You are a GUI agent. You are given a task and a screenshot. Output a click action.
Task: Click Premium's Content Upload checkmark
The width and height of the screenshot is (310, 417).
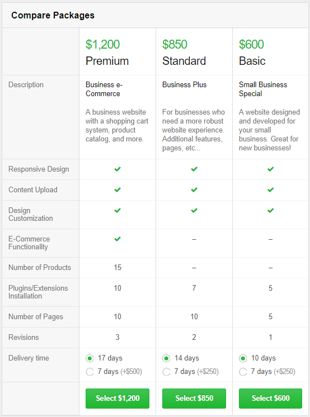(118, 190)
